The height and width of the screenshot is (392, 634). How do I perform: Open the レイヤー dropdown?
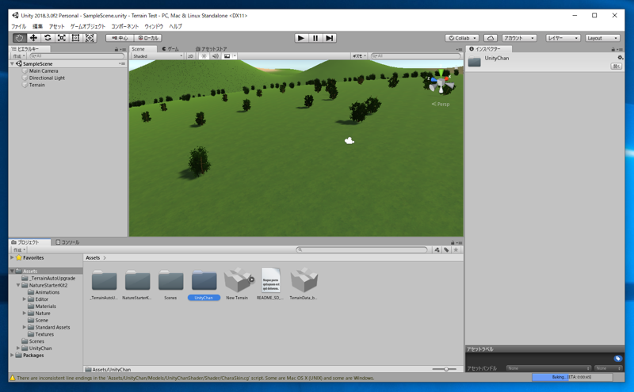coord(563,38)
